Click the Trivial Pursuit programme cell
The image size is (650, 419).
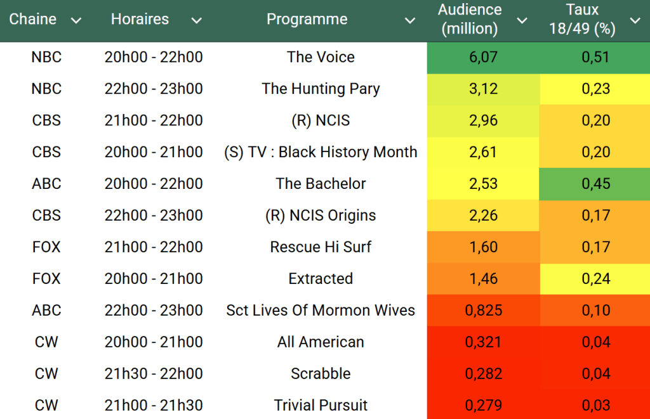tap(321, 405)
